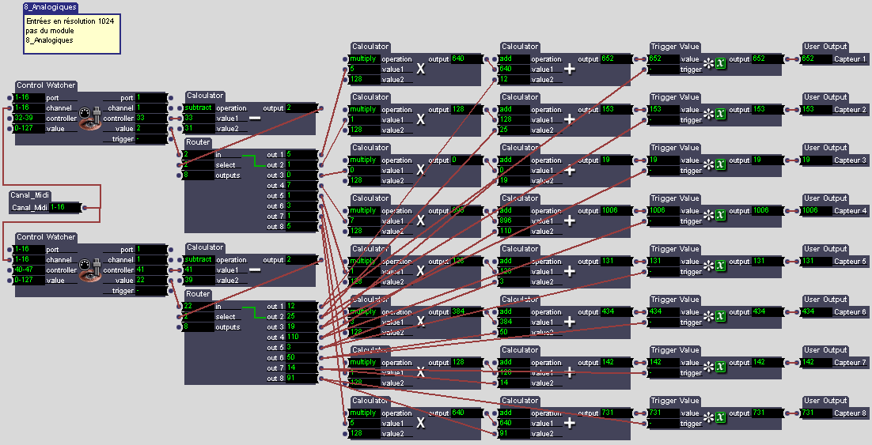The image size is (872, 445).
Task: Click the plus icon of the Calculator outputting 434
Action: [x=569, y=322]
